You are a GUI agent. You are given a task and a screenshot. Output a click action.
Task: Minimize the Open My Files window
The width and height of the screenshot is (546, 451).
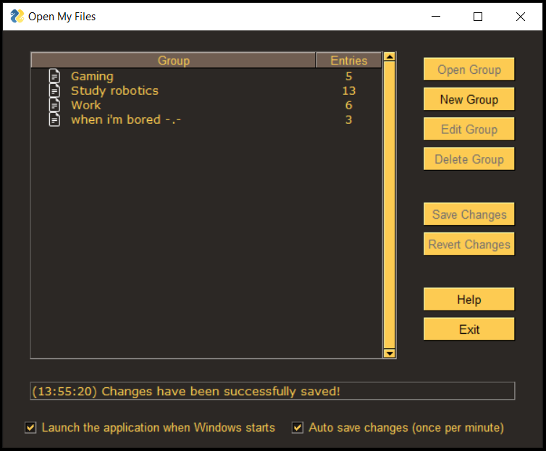pos(436,17)
